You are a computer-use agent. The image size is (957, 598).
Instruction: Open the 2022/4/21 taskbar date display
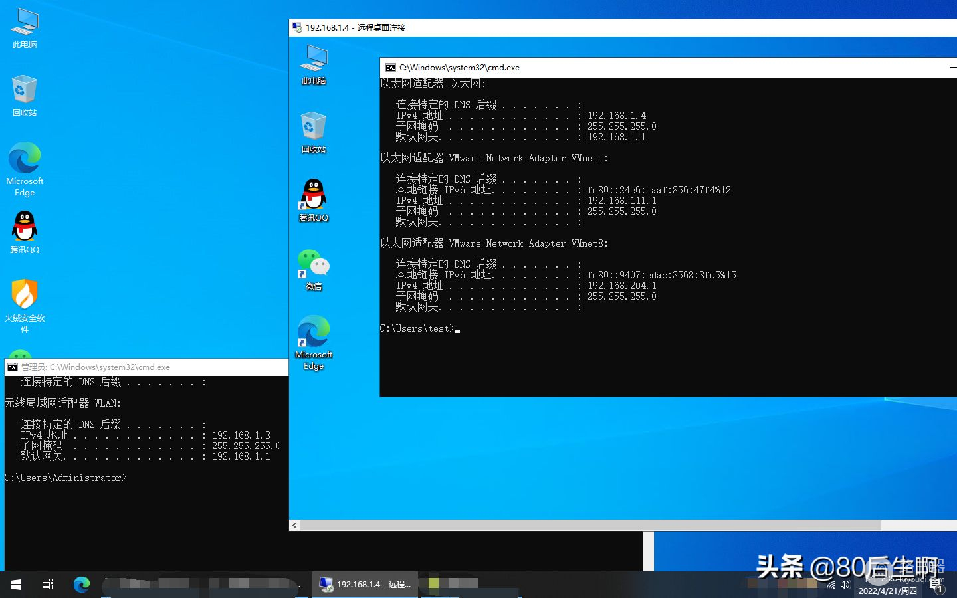[887, 591]
